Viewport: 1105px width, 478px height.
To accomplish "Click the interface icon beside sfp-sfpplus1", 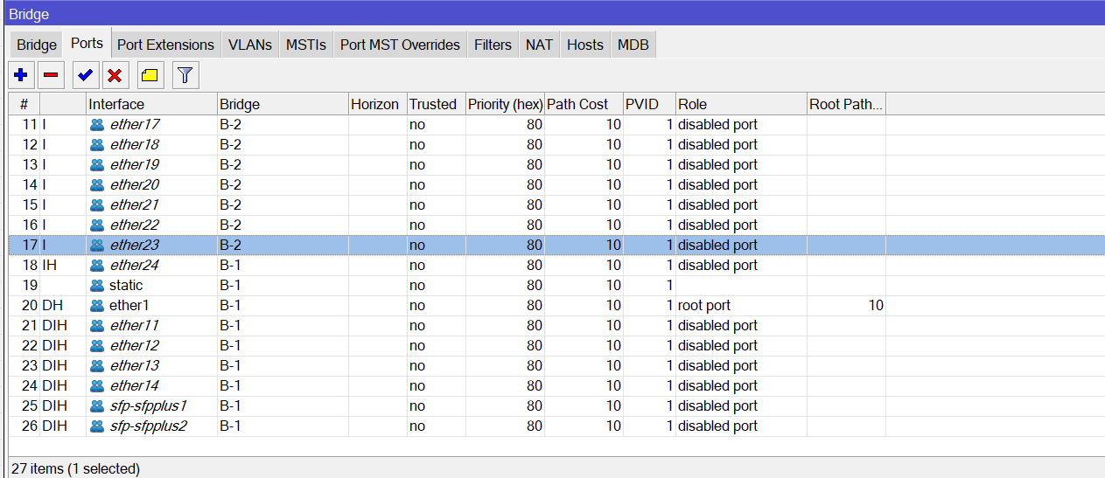I will (97, 406).
